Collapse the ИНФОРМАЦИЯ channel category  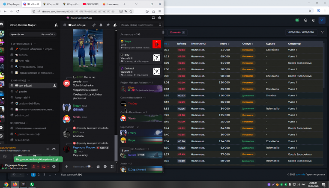point(23,44)
